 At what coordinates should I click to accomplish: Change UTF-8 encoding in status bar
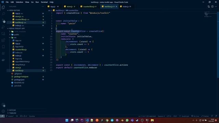(169, 116)
